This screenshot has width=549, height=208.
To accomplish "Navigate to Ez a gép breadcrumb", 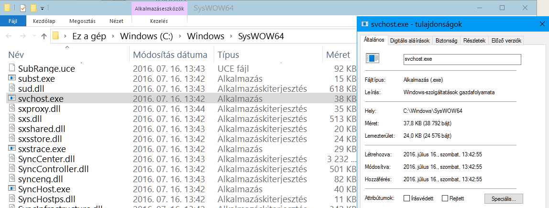I will [x=89, y=36].
